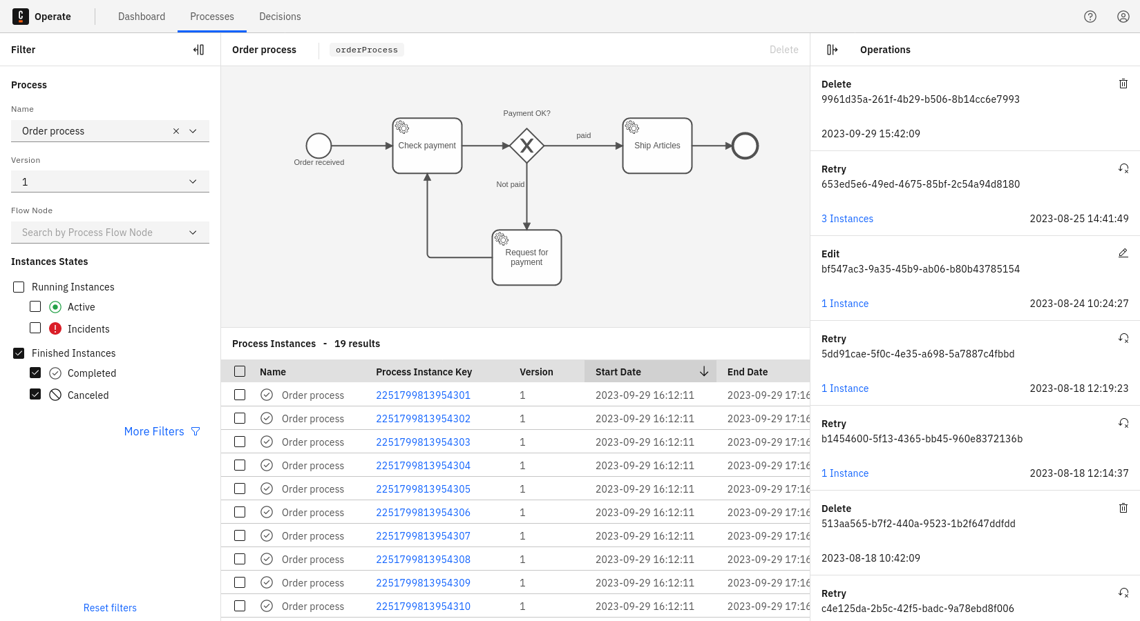Uncheck the Canceled instances checkbox
Viewport: 1140px width, 621px height.
[x=35, y=395]
